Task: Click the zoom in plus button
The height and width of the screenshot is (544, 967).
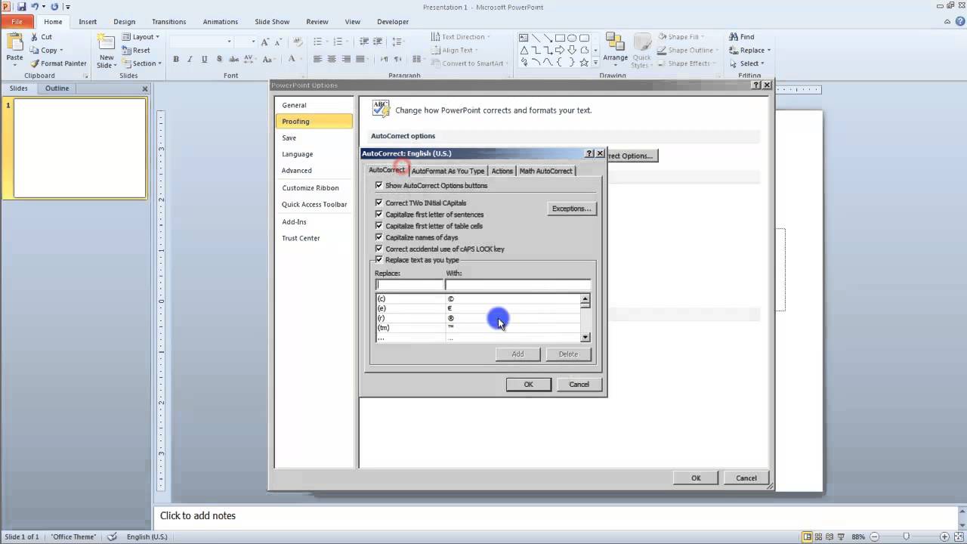Action: [945, 536]
